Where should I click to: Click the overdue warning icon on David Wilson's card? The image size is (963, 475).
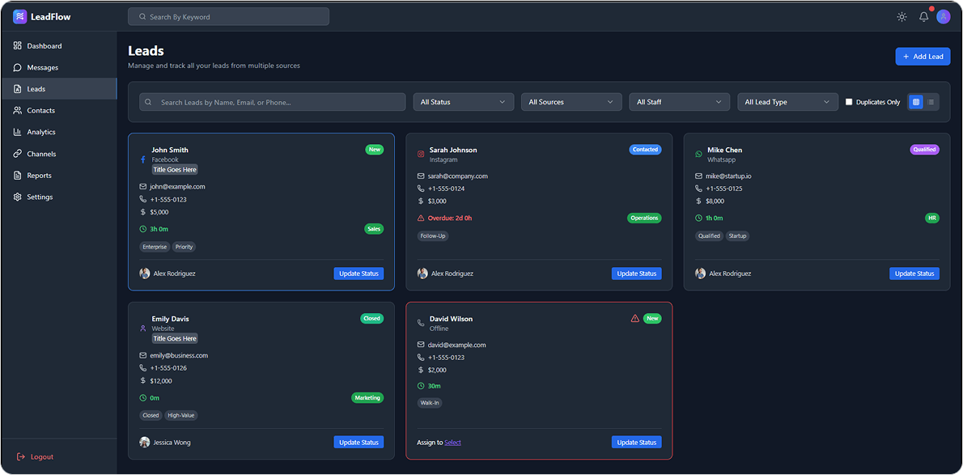tap(635, 318)
